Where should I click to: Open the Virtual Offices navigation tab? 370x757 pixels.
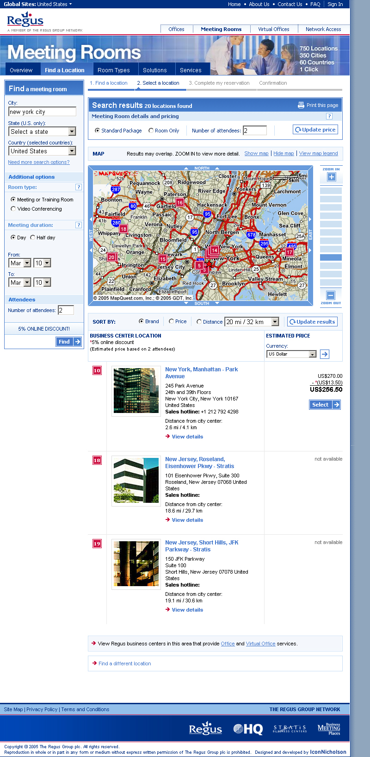[274, 29]
